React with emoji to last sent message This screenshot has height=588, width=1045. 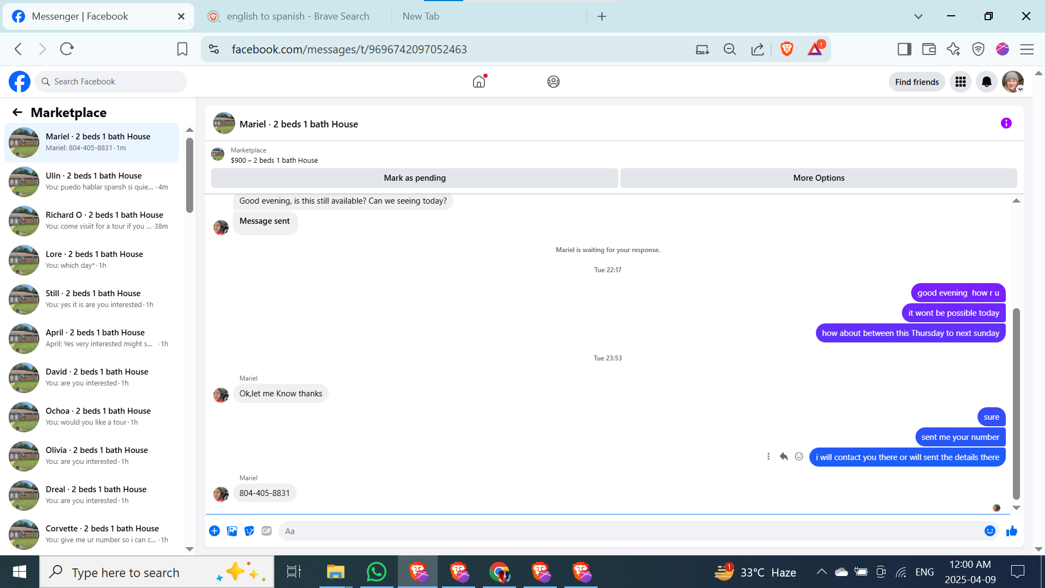coord(799,457)
